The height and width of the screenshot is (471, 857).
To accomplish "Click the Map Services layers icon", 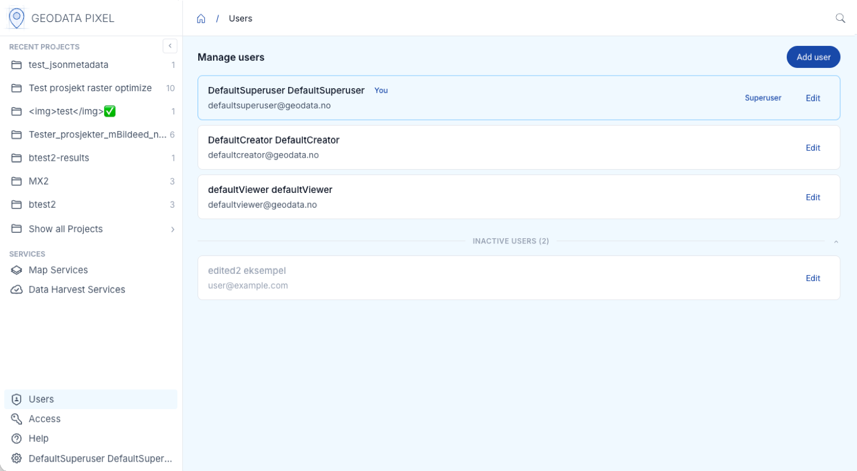I will point(17,270).
